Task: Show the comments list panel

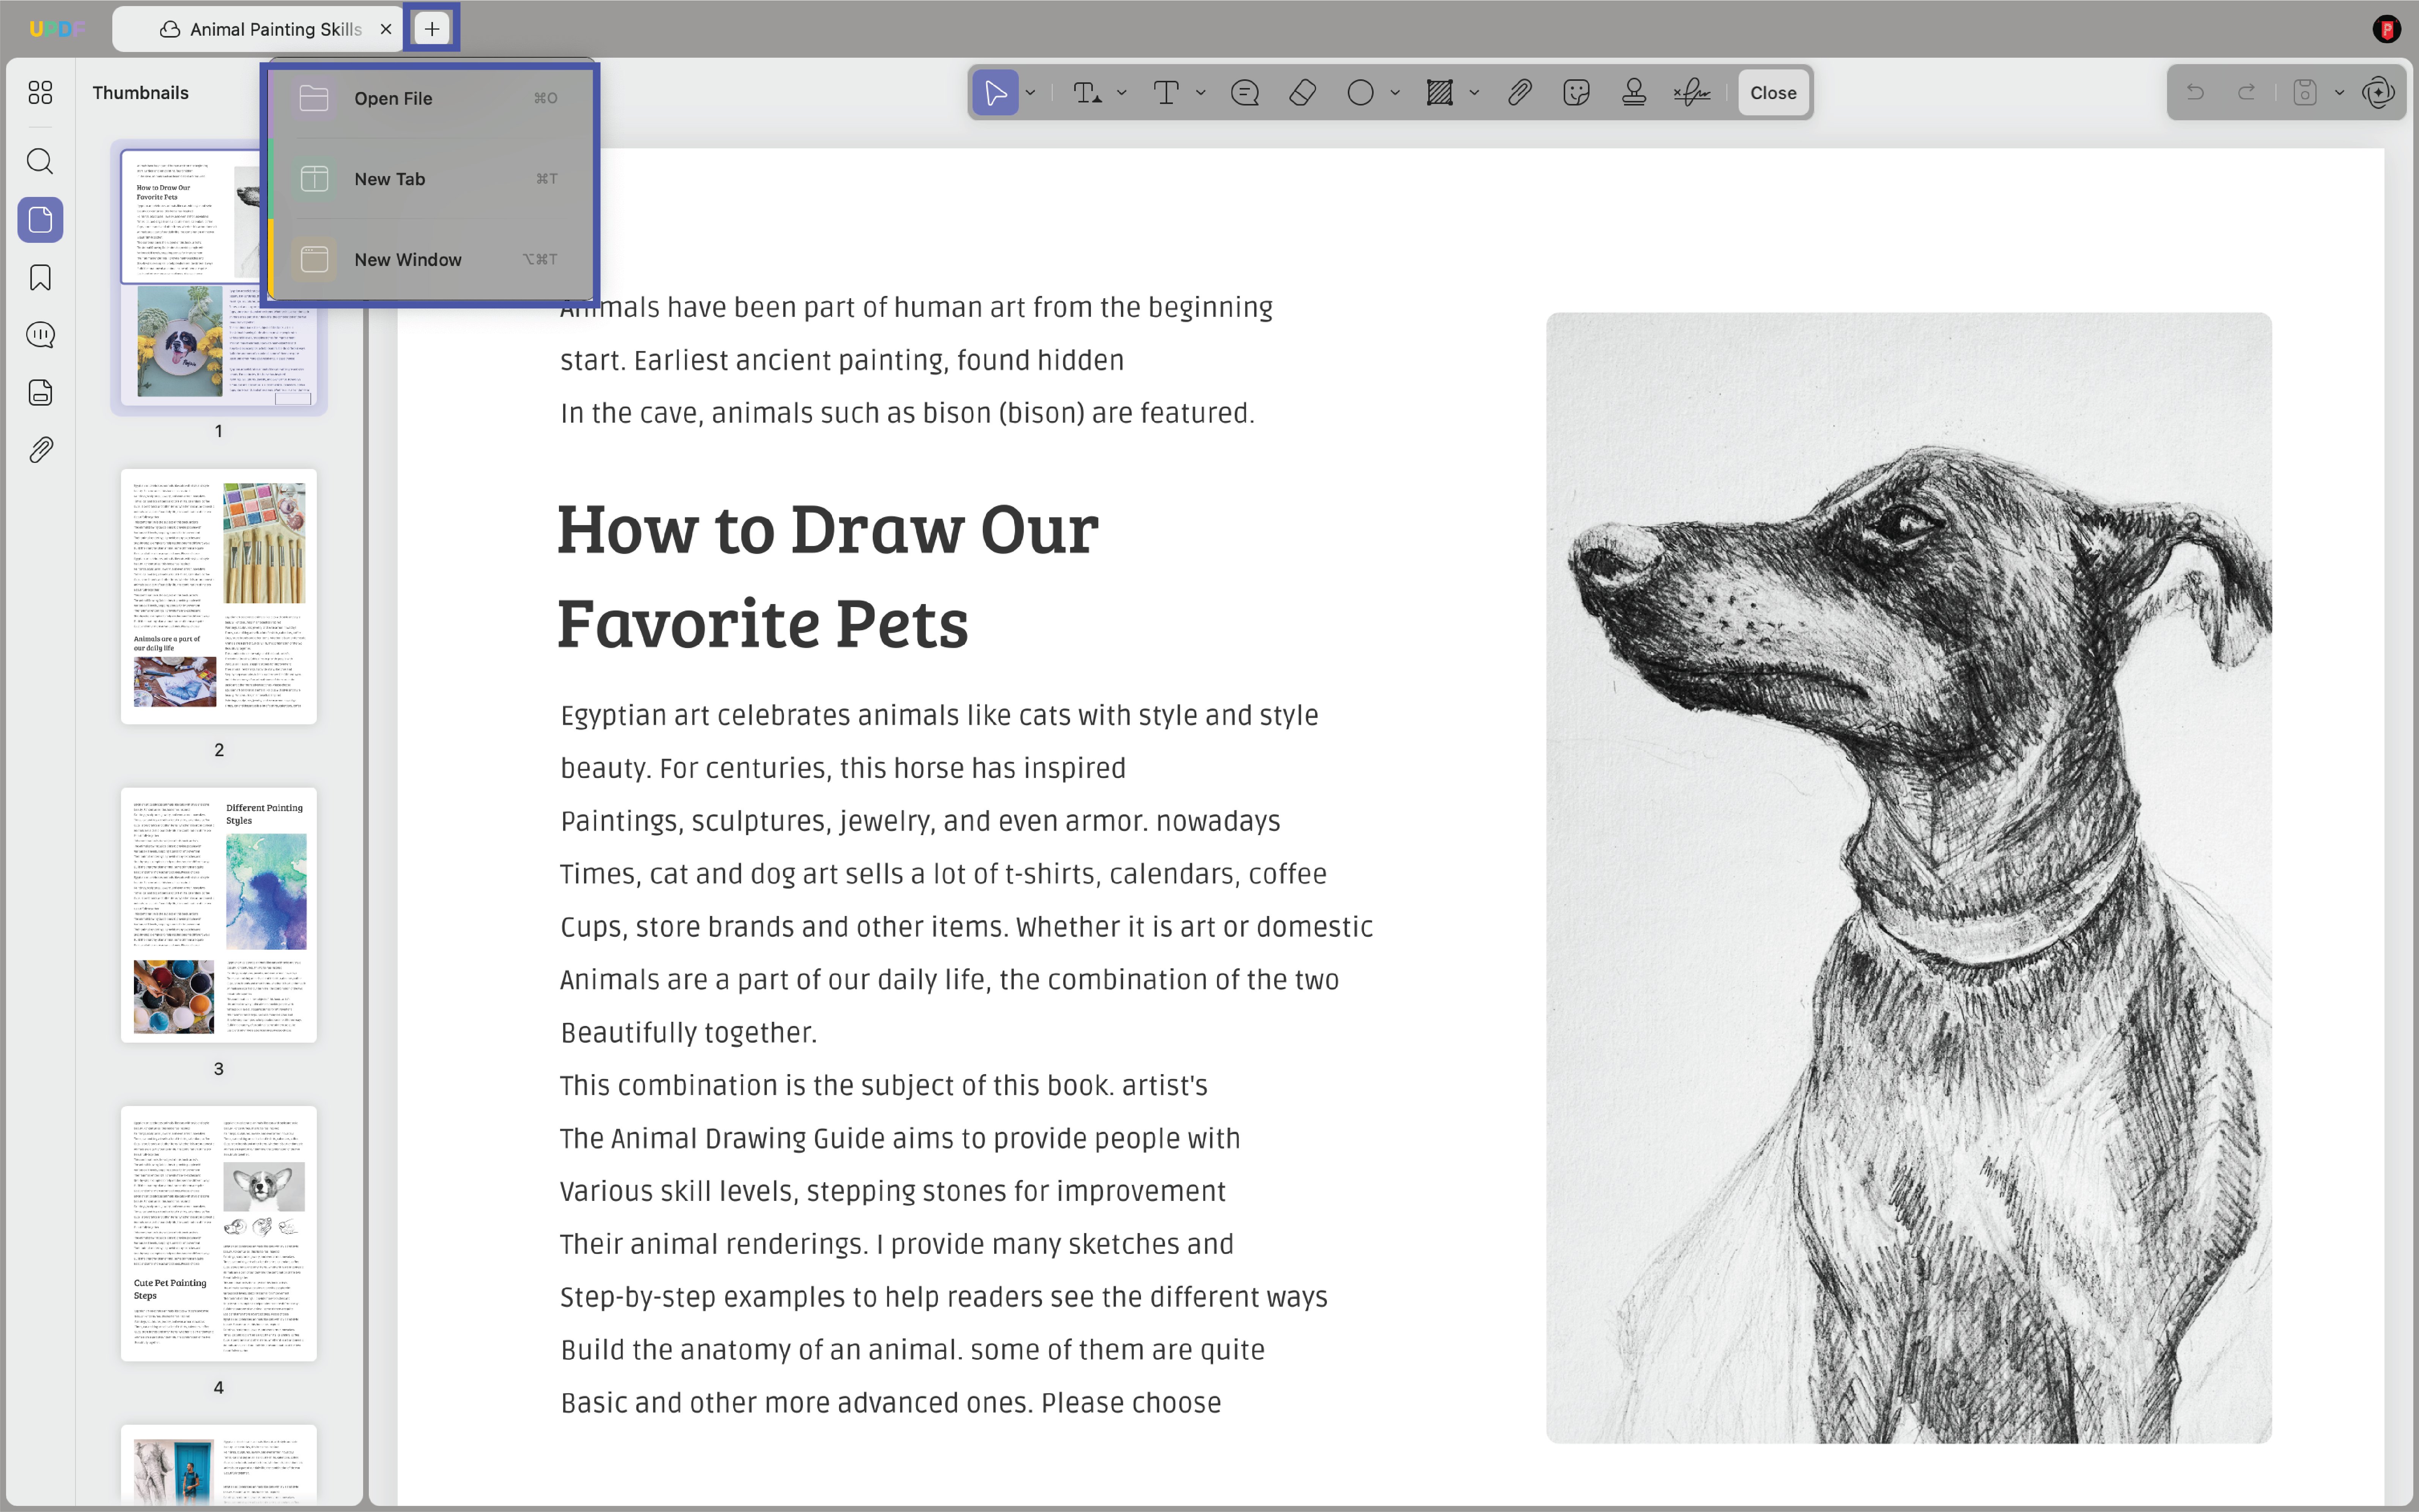Action: (40, 335)
